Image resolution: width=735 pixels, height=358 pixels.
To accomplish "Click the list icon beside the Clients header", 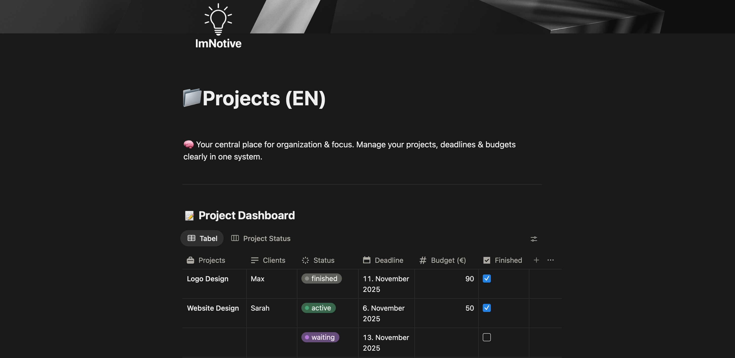I will tap(254, 260).
